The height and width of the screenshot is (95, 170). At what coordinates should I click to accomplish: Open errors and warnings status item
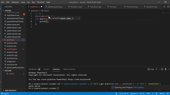click(x=5, y=93)
